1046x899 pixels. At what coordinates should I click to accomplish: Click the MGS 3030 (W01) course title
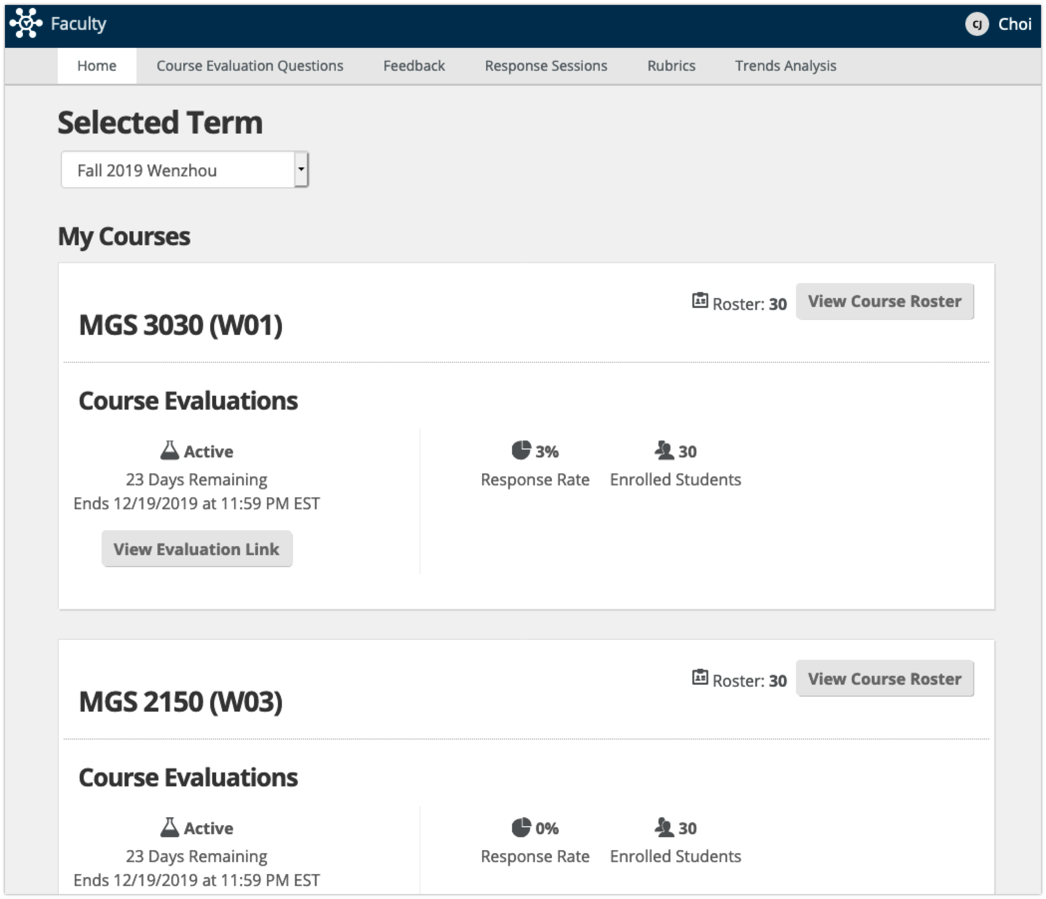[181, 325]
